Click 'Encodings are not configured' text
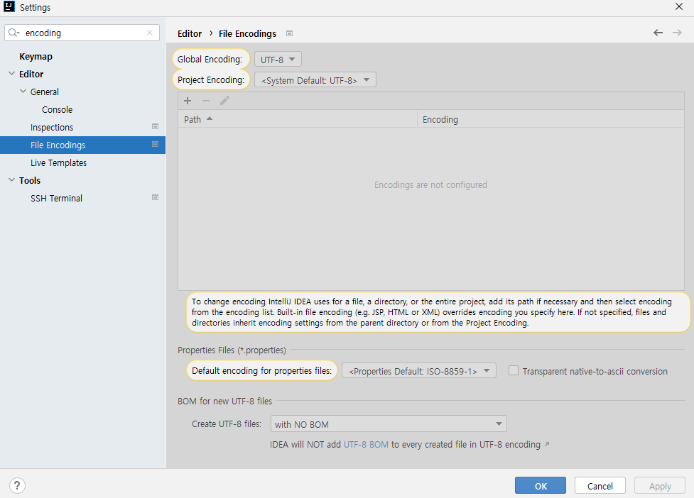The height and width of the screenshot is (498, 694). 430,184
